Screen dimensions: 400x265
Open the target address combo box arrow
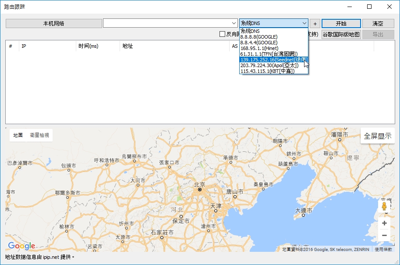234,24
